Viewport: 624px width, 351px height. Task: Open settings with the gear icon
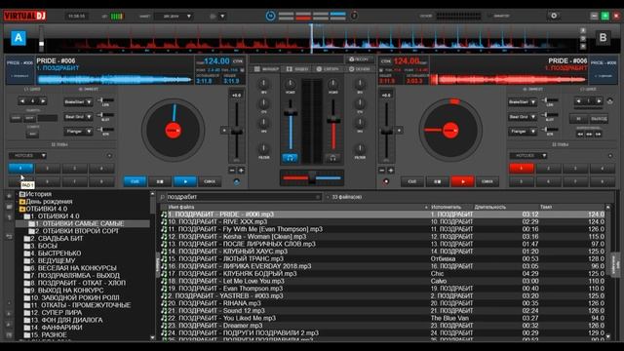(554, 16)
